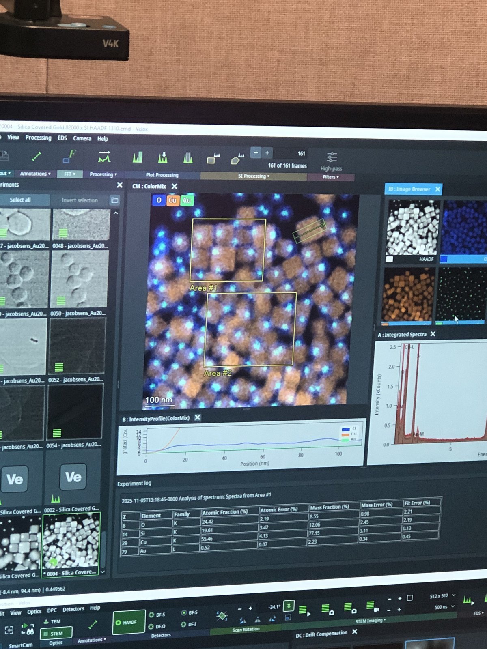Enable the BF-S detector
The width and height of the screenshot is (487, 649).
click(190, 613)
